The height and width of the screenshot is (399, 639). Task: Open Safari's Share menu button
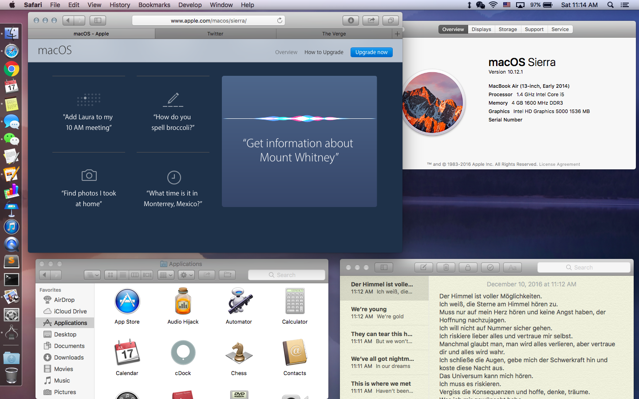(x=371, y=20)
